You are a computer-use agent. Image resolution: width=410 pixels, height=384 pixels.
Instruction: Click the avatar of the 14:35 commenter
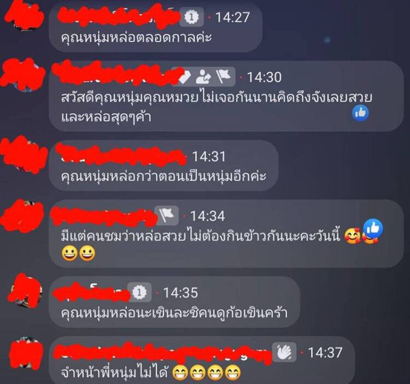coord(26,292)
